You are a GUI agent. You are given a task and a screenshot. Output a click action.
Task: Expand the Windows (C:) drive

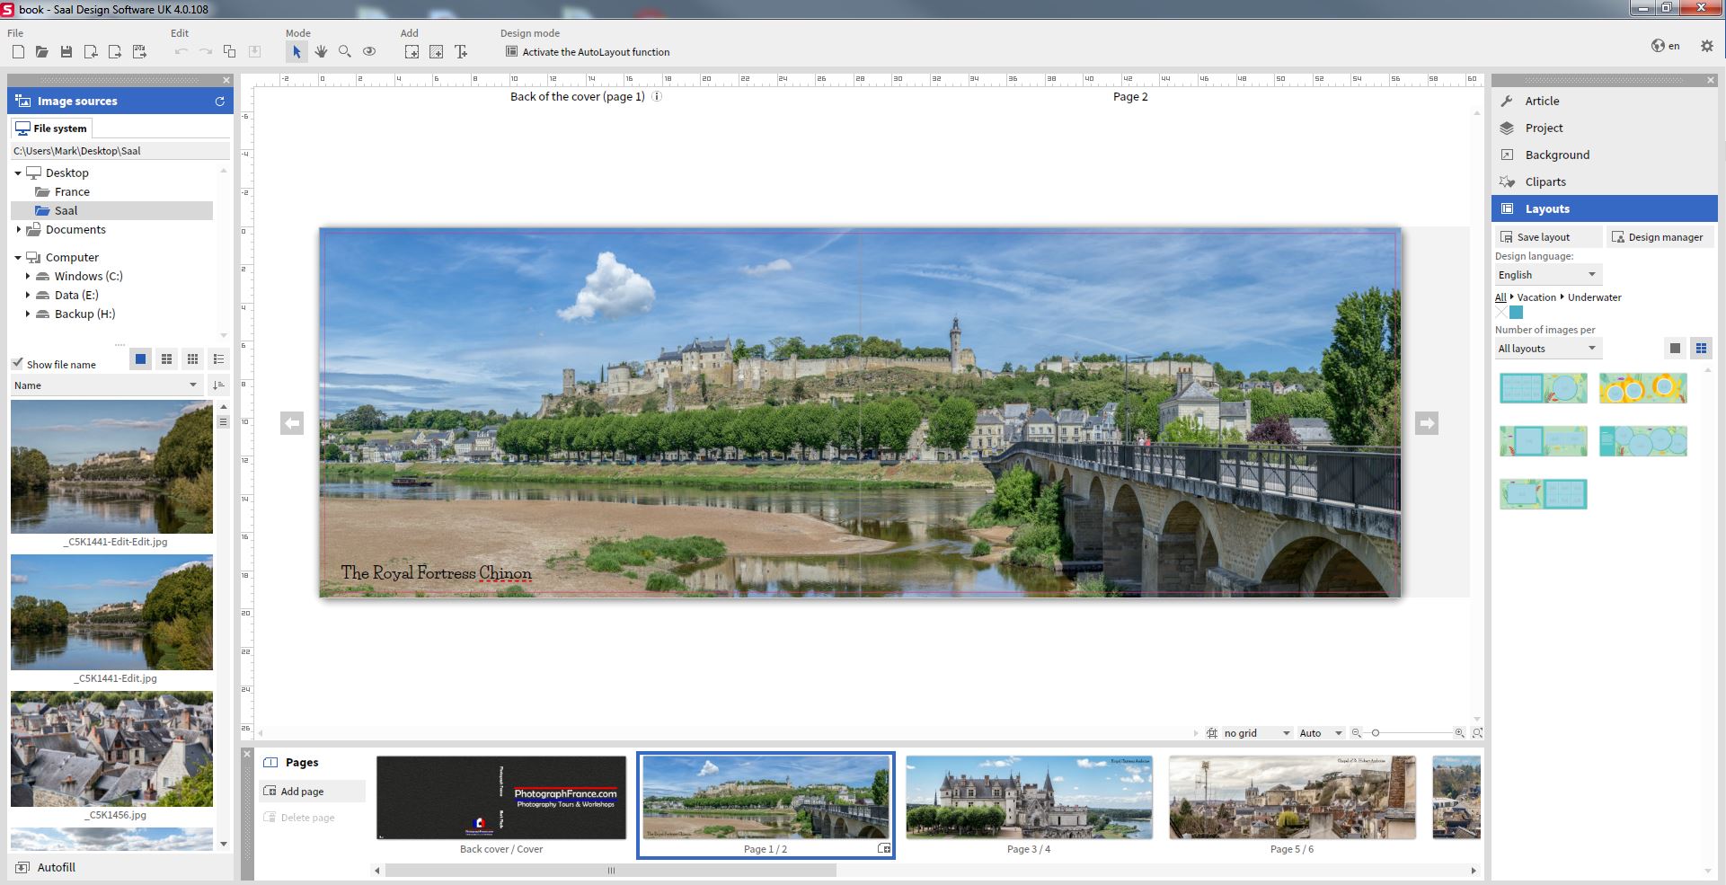pyautogui.click(x=28, y=277)
